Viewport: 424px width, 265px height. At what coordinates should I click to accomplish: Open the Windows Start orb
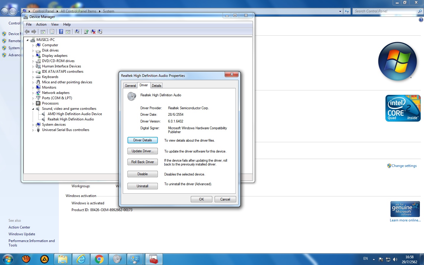[x=8, y=259]
